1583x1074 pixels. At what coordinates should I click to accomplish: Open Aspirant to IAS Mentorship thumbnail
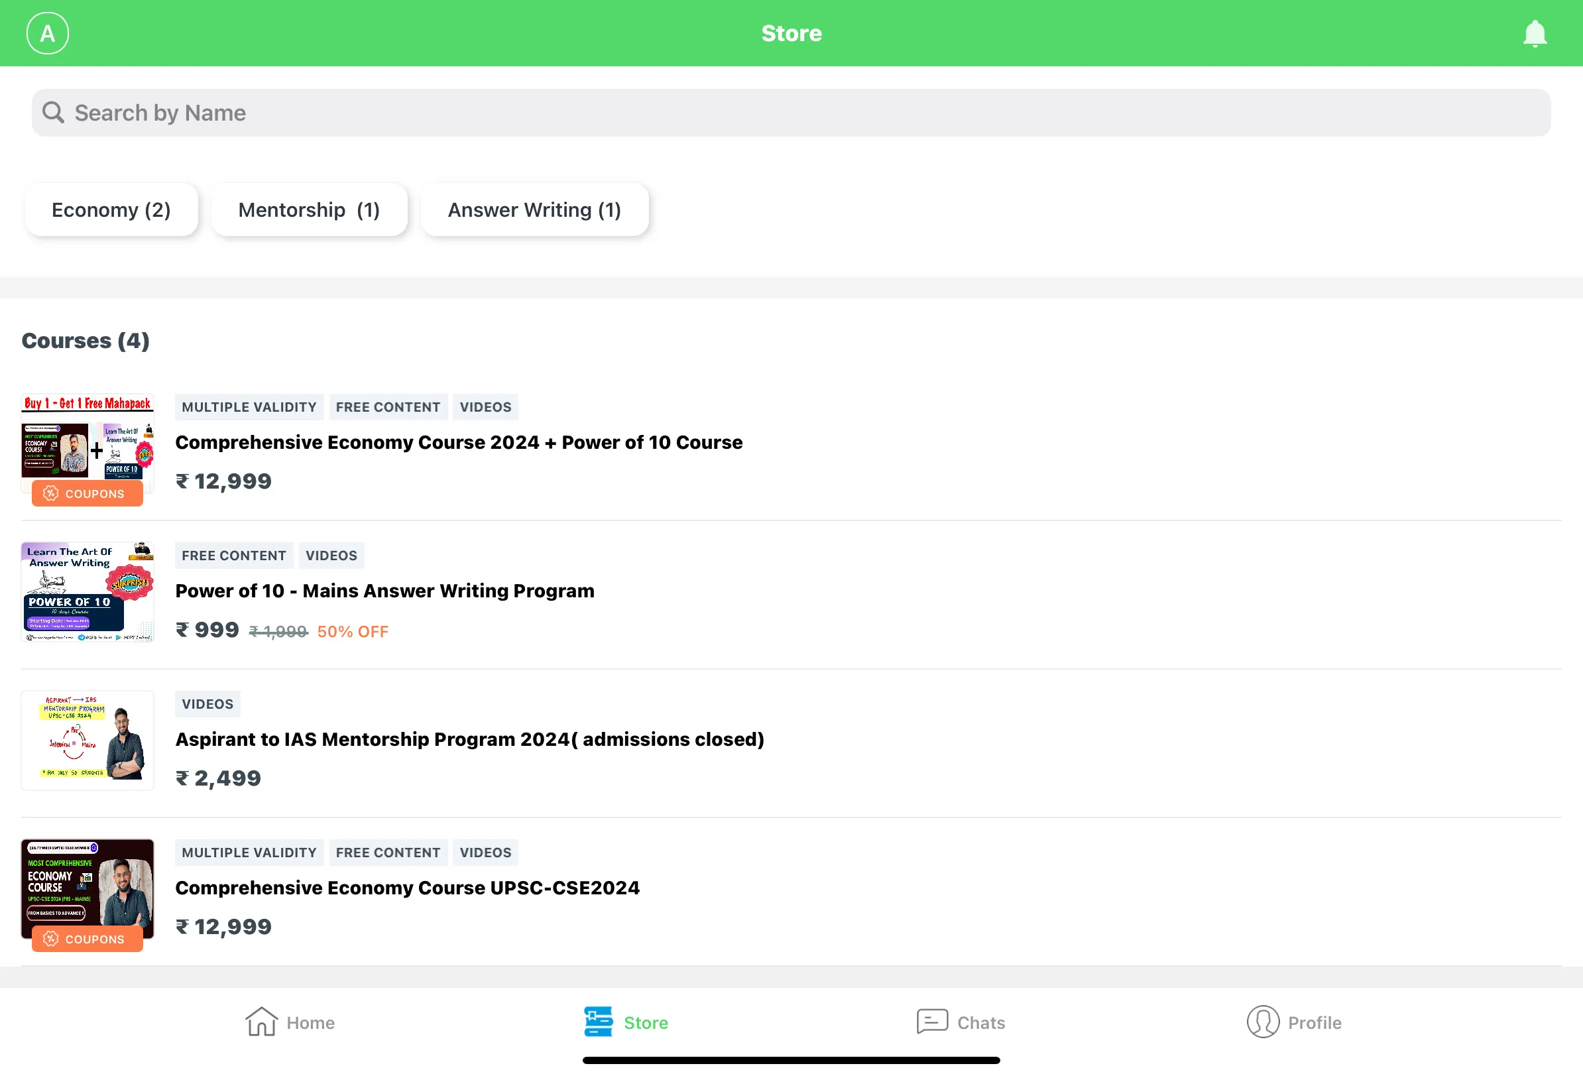[88, 741]
